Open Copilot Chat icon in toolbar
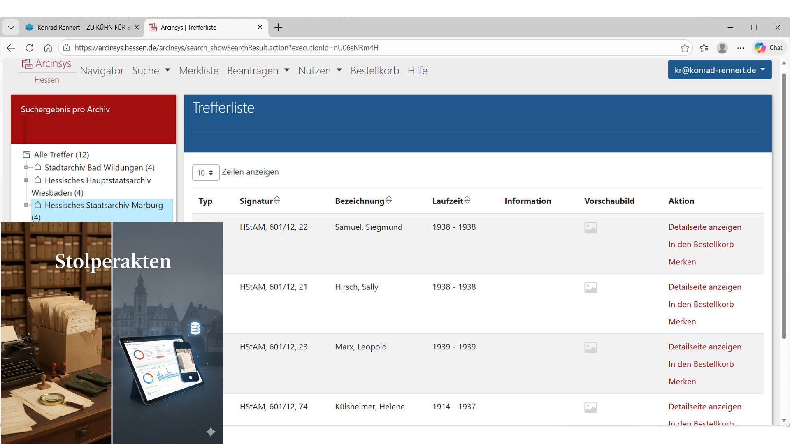 [769, 48]
